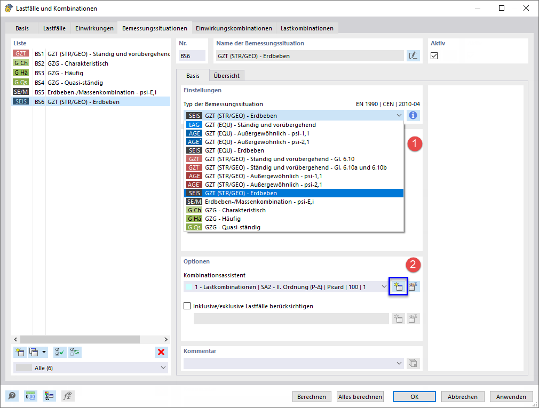The image size is (539, 408).
Task: Enable Inklusive/exklusive Lastfälle berücksichtigen
Action: click(x=187, y=306)
